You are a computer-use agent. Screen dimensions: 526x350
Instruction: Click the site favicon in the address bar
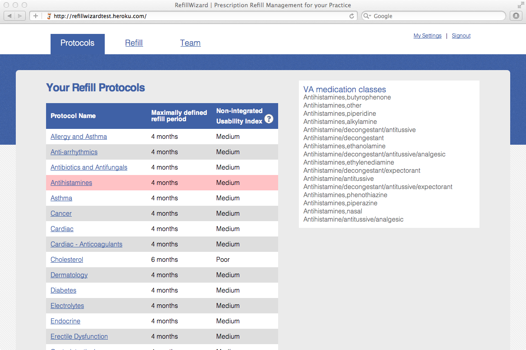tap(49, 16)
